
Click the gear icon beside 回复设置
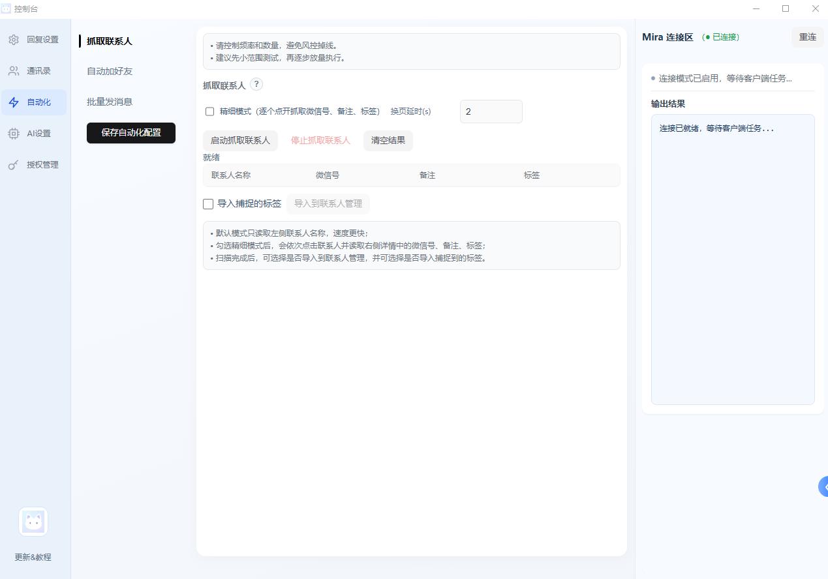coord(14,40)
